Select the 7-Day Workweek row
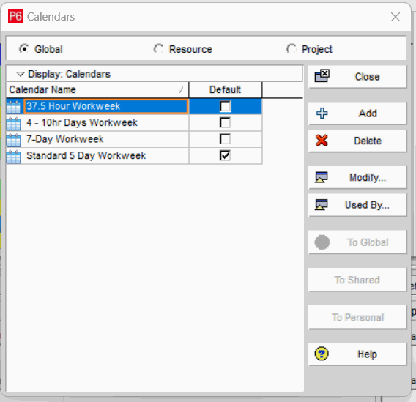This screenshot has width=416, height=402. [134, 139]
